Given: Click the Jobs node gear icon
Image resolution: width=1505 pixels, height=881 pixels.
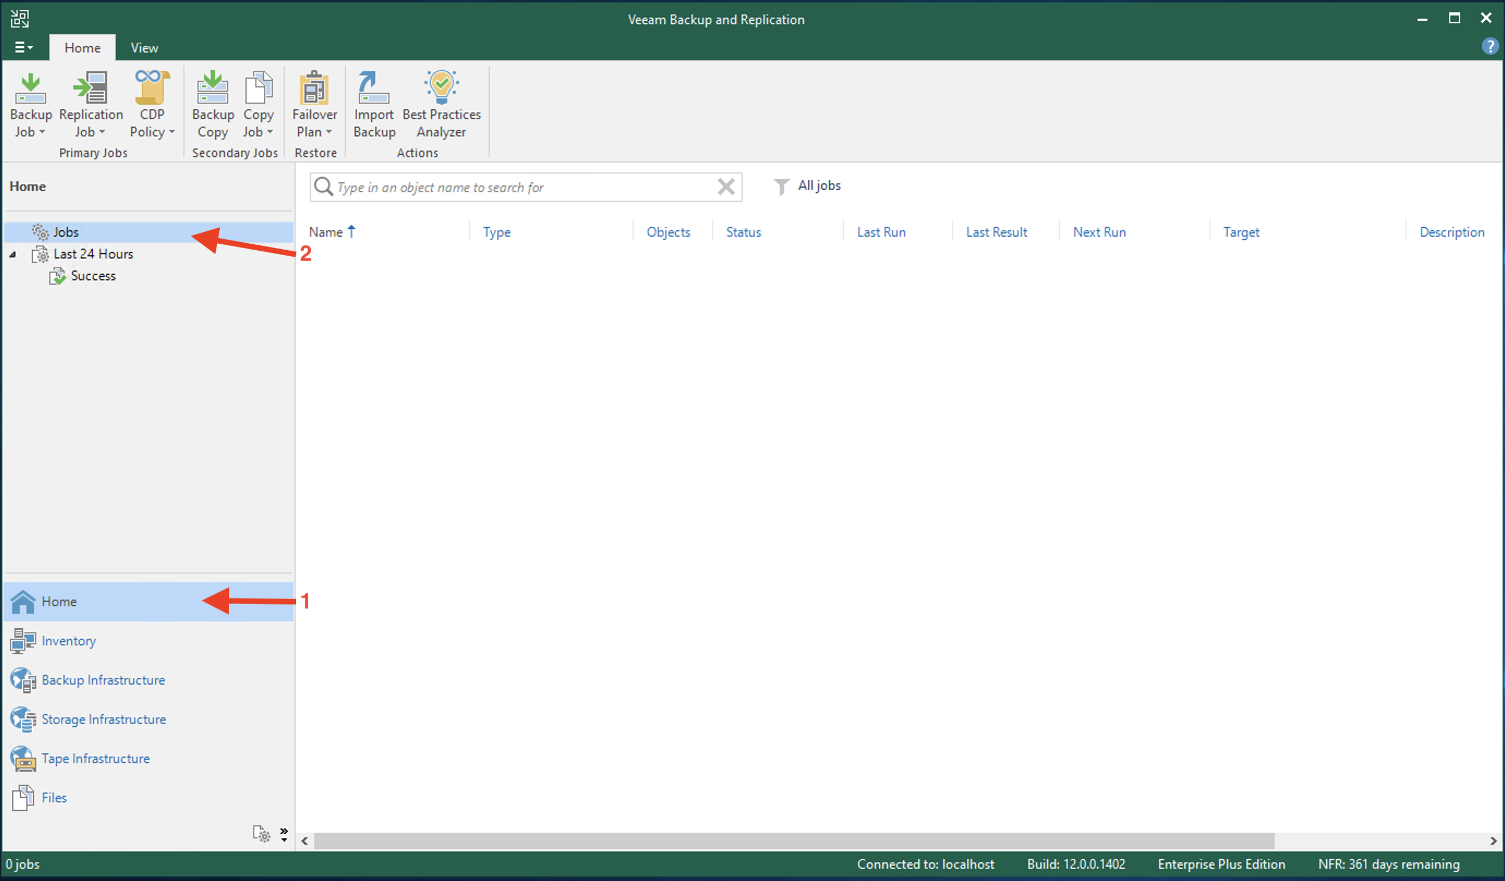Looking at the screenshot, I should pos(40,232).
